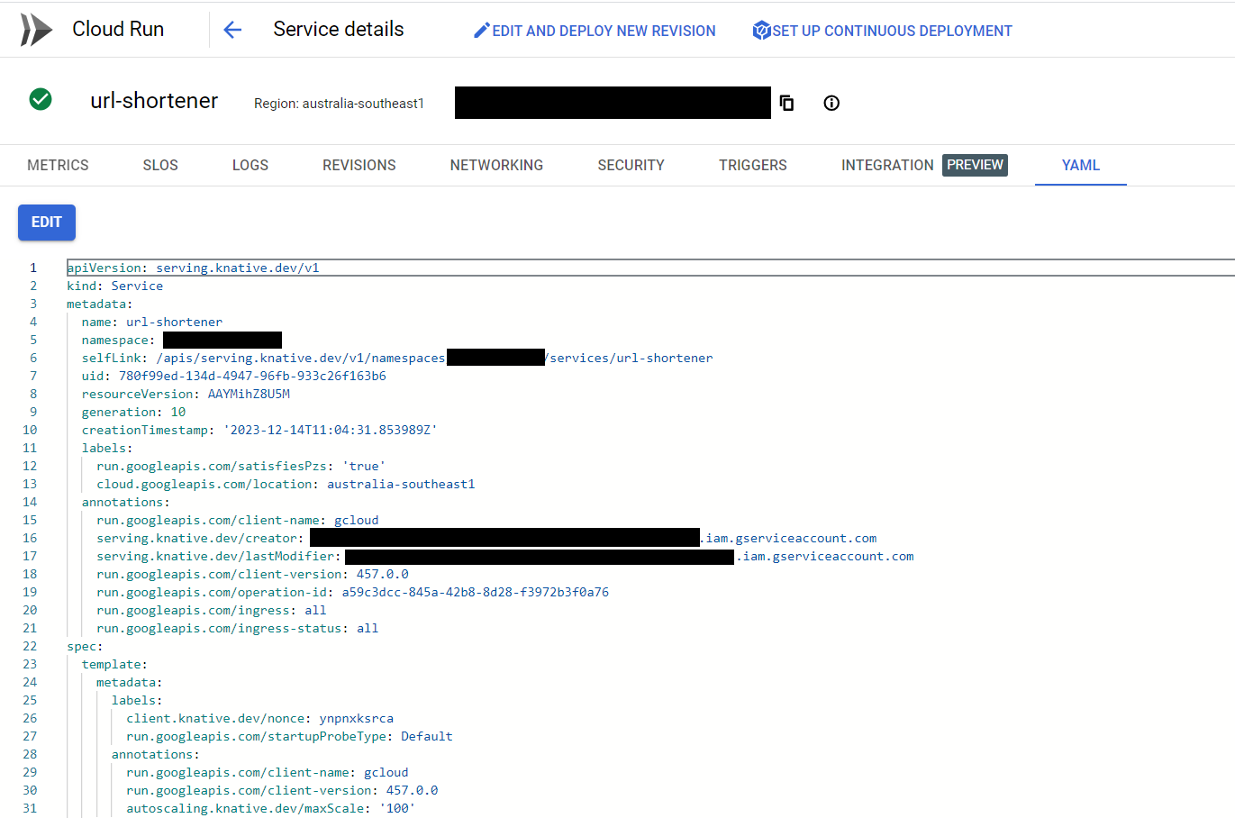Click the uid value 780f99ed-134d-4947
The height and width of the screenshot is (818, 1235).
252,376
